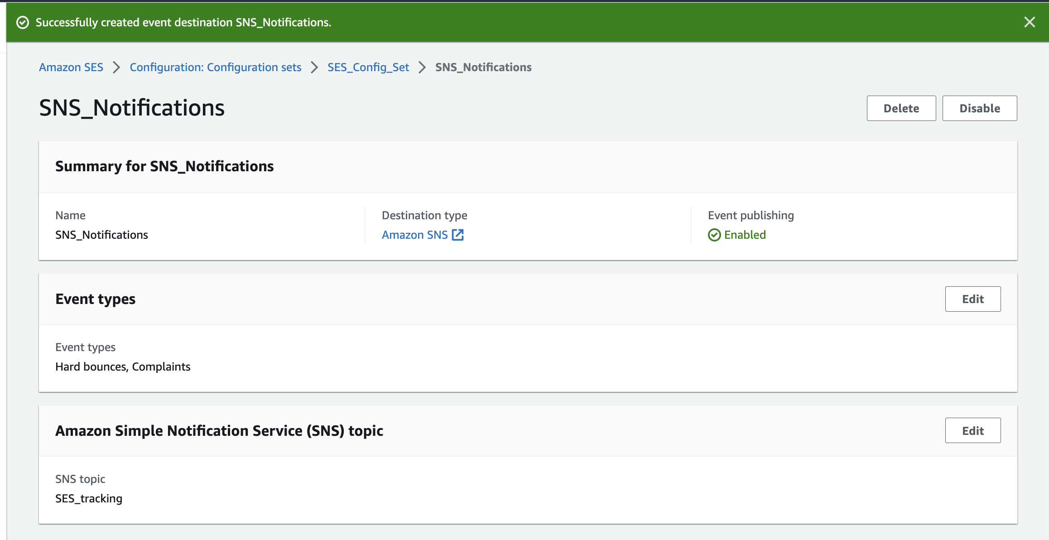Click the SNS_Notifications page heading
The image size is (1049, 540).
[132, 108]
